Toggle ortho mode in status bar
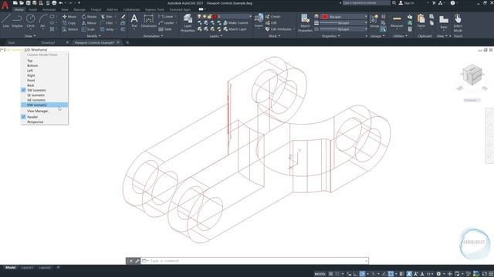Screen dimensions: 494x277 tap(355, 274)
